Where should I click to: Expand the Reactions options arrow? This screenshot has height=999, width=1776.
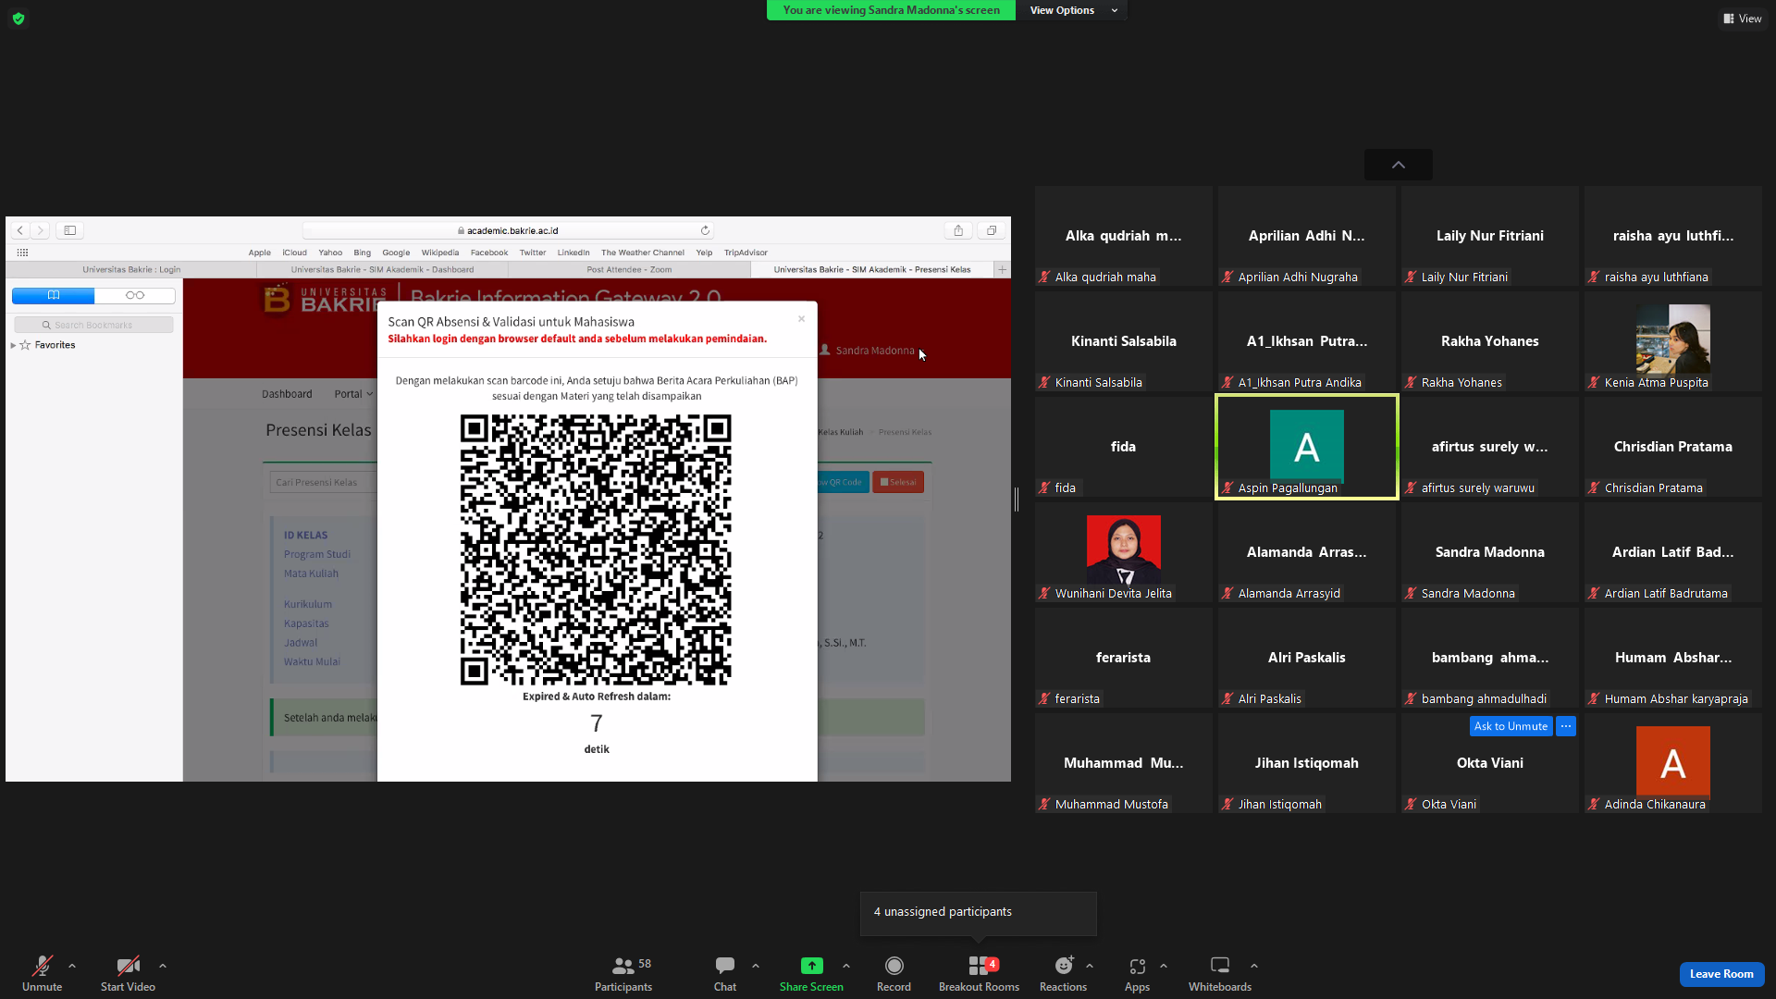pos(1090,966)
